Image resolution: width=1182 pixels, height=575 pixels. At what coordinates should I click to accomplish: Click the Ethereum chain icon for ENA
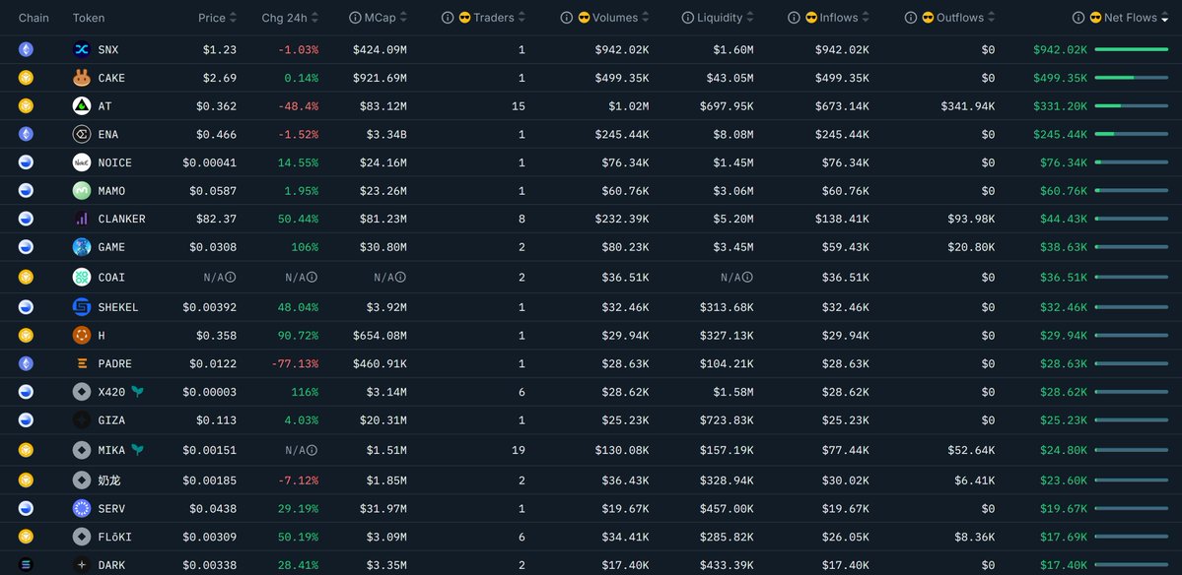pos(27,134)
